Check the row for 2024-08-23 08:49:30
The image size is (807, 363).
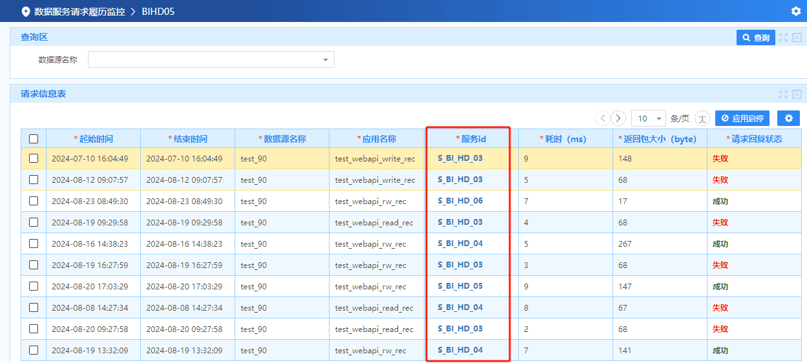coord(34,201)
